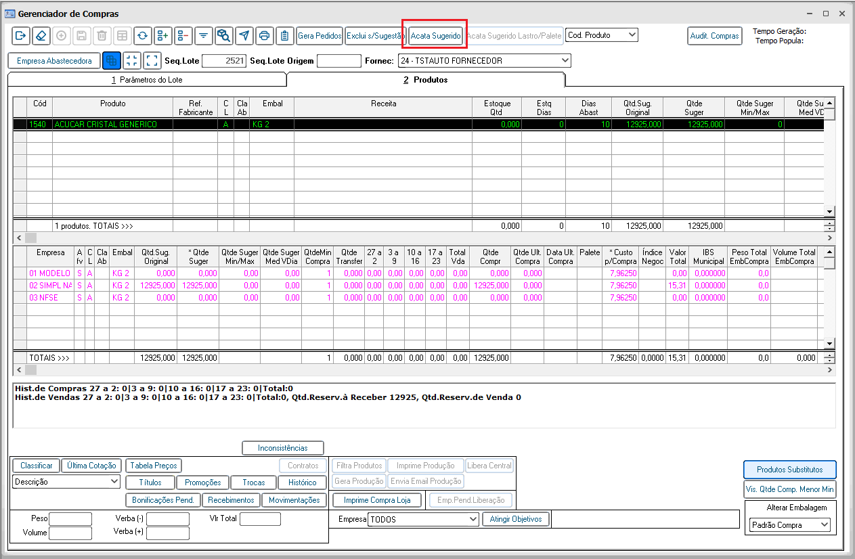
Task: Click the Acata Sugerido button
Action: click(x=436, y=35)
